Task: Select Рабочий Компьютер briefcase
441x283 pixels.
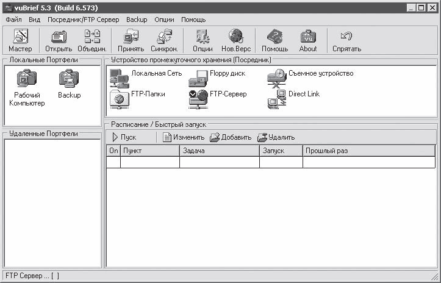Action: point(27,88)
